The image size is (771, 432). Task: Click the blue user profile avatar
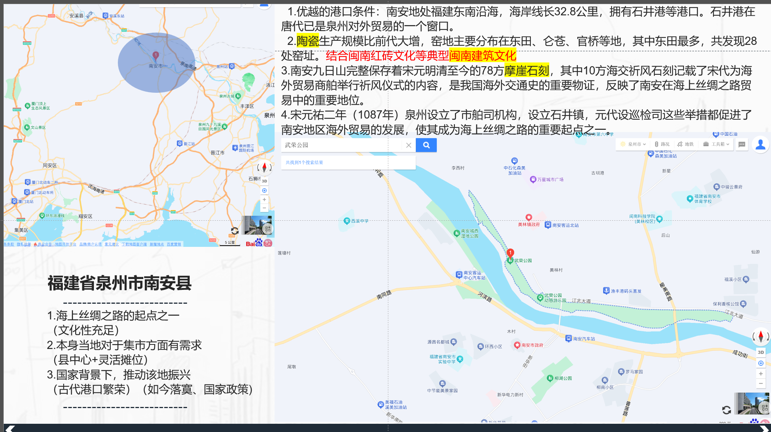pyautogui.click(x=760, y=144)
